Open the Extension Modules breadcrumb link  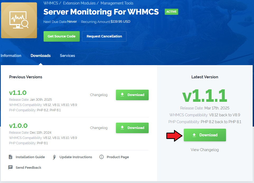point(79,3)
